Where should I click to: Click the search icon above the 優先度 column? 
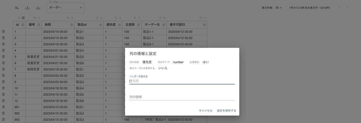tap(116, 18)
